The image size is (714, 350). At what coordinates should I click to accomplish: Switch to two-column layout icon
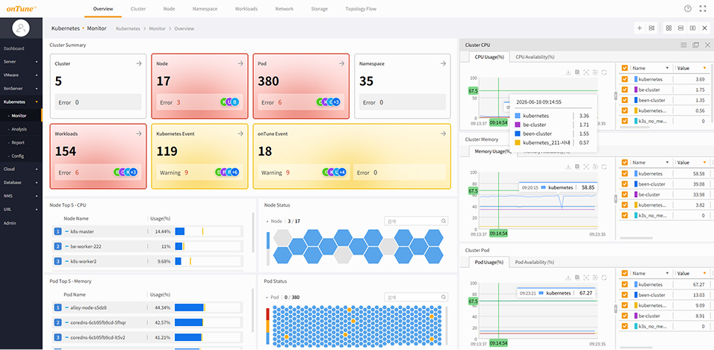692,28
